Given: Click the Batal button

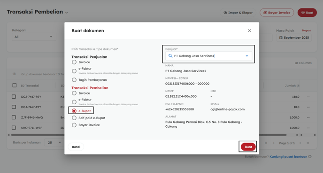Looking at the screenshot, I should (x=76, y=147).
